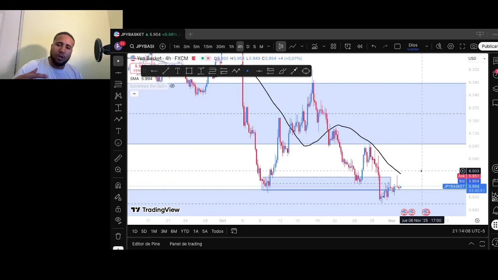
Task: Select the ruler Measure tool
Action: pos(118,158)
